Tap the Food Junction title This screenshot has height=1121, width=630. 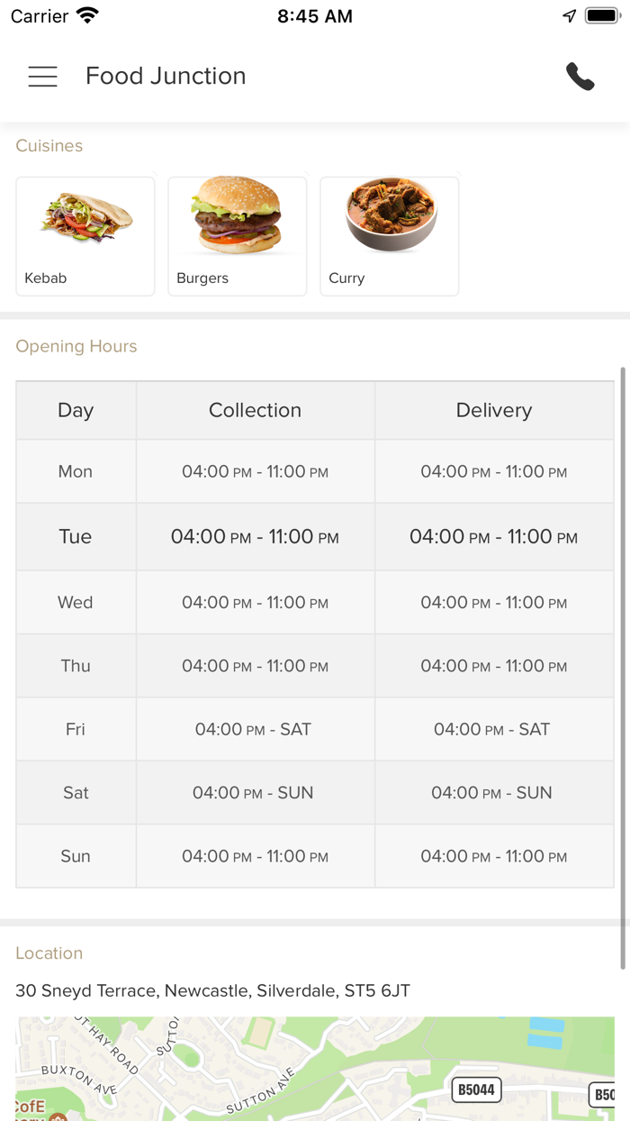click(166, 76)
